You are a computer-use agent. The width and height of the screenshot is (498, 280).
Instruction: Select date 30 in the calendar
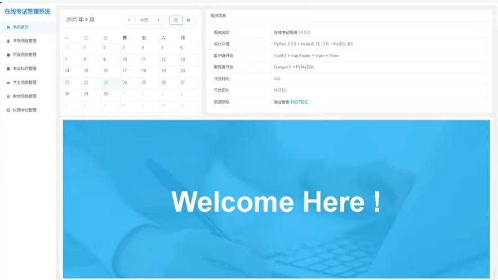pos(105,94)
